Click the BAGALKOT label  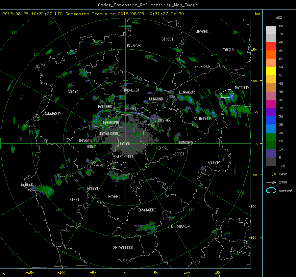[132, 90]
